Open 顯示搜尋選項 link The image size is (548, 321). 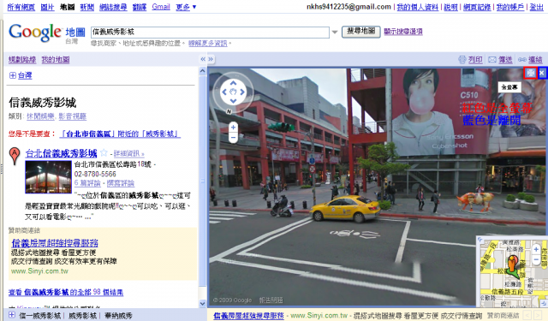tap(403, 32)
